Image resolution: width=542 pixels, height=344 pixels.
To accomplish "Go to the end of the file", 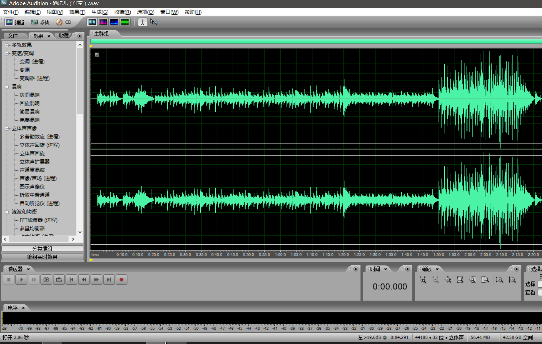I will (x=109, y=280).
